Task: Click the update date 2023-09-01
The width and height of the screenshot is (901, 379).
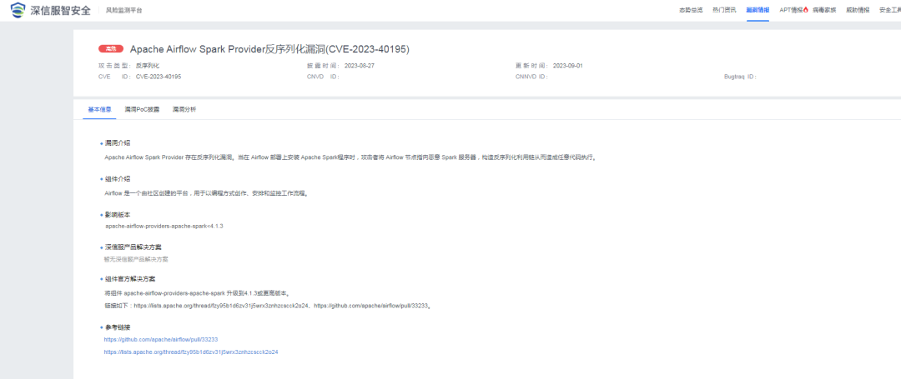Action: coord(568,66)
